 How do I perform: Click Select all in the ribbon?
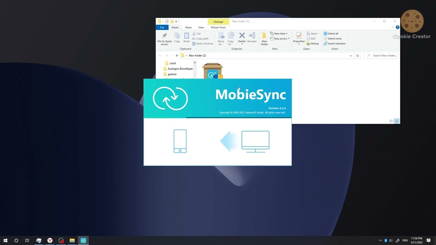(x=331, y=34)
